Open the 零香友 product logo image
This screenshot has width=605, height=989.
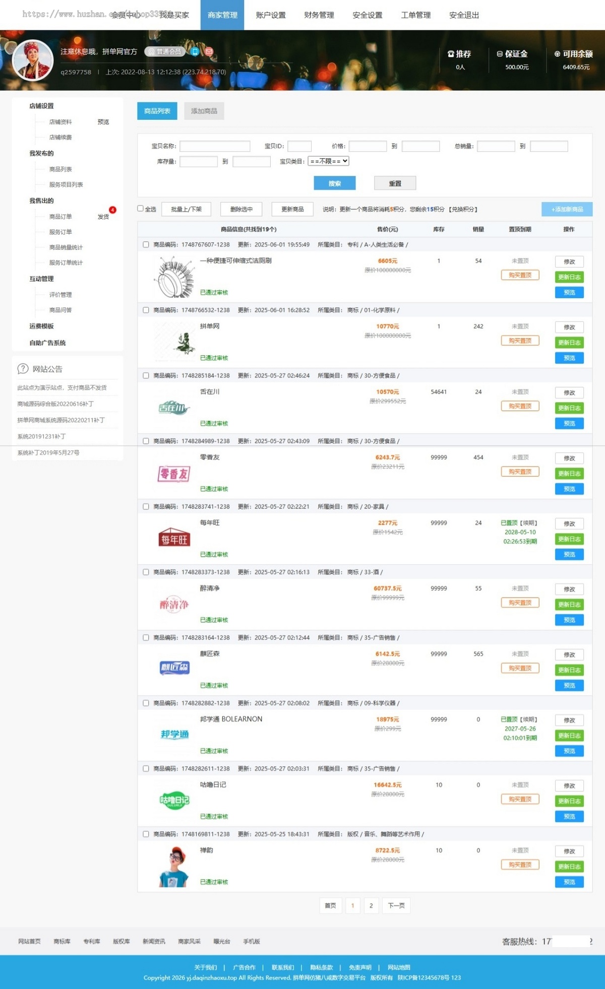(x=174, y=474)
